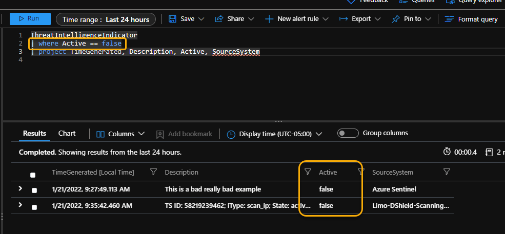
Task: Expand the 9:35:42.460 AM result row
Action: tap(21, 205)
